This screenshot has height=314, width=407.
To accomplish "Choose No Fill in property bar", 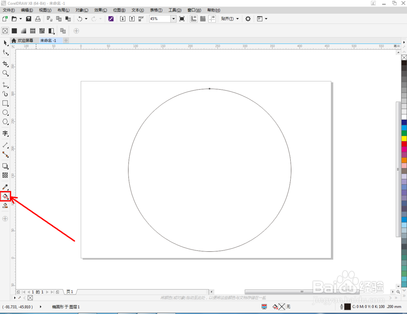I will click(x=5, y=31).
